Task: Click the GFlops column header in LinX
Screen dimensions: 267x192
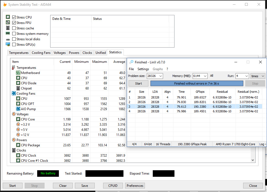Action: 200,92
